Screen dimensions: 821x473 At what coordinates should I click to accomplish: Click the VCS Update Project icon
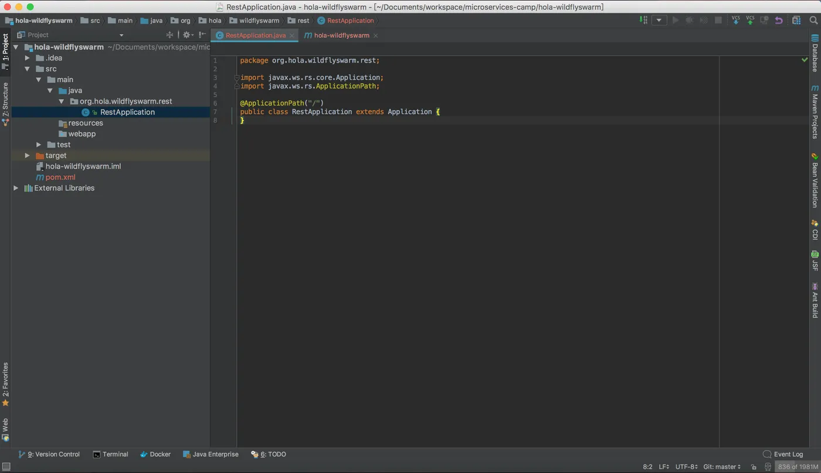[x=735, y=21]
